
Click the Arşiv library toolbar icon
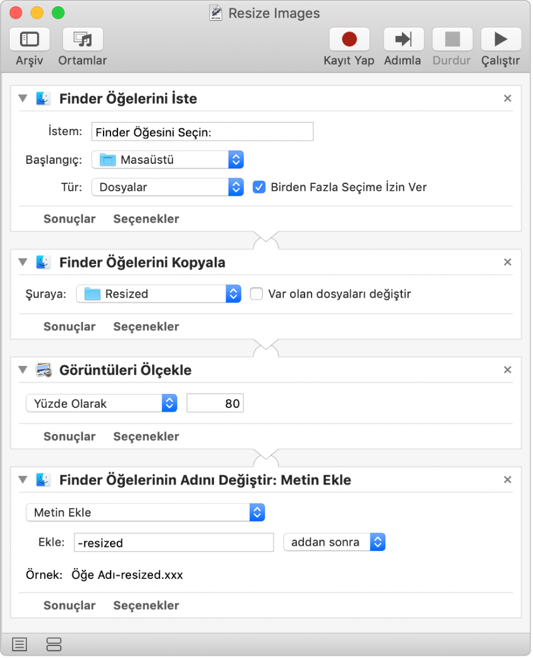[29, 40]
